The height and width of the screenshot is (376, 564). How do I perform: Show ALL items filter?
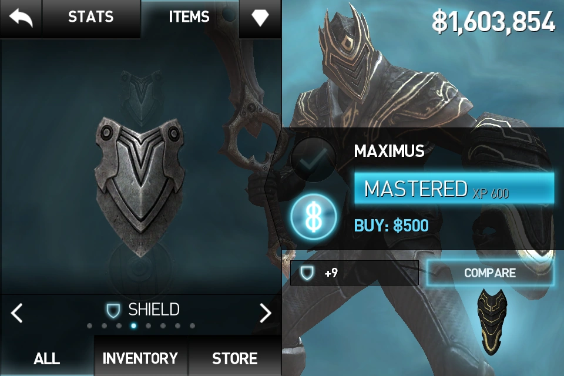coord(47,358)
